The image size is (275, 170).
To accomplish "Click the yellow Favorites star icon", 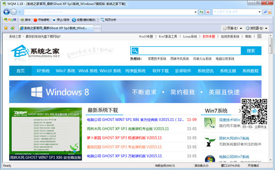I will point(6,28).
